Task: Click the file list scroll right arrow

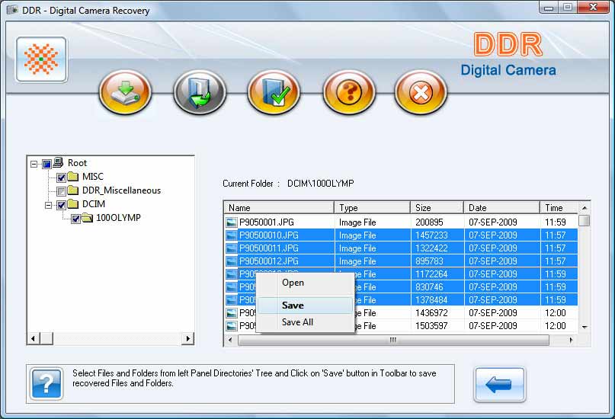Action: 571,340
